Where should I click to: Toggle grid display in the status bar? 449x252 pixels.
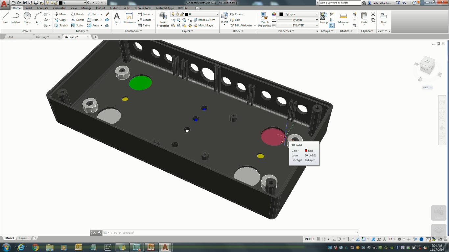click(318, 239)
